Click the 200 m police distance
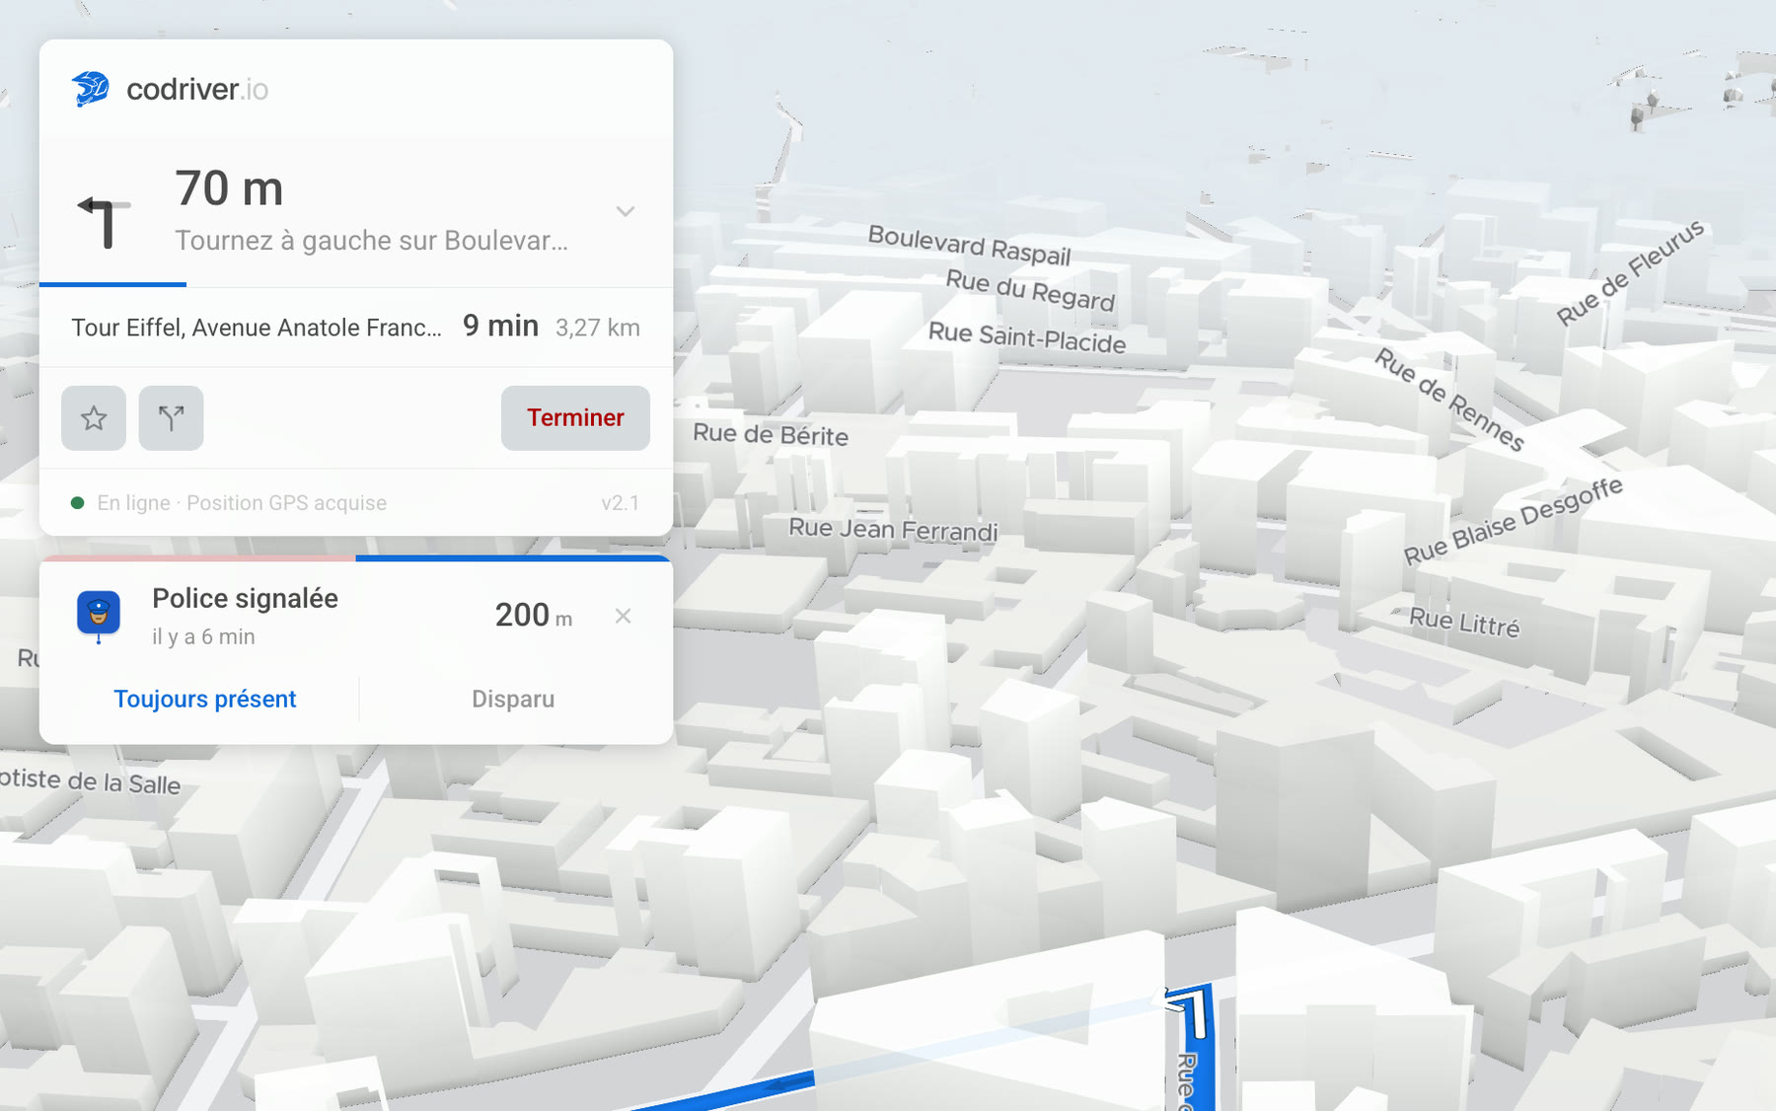1776x1111 pixels. (533, 616)
